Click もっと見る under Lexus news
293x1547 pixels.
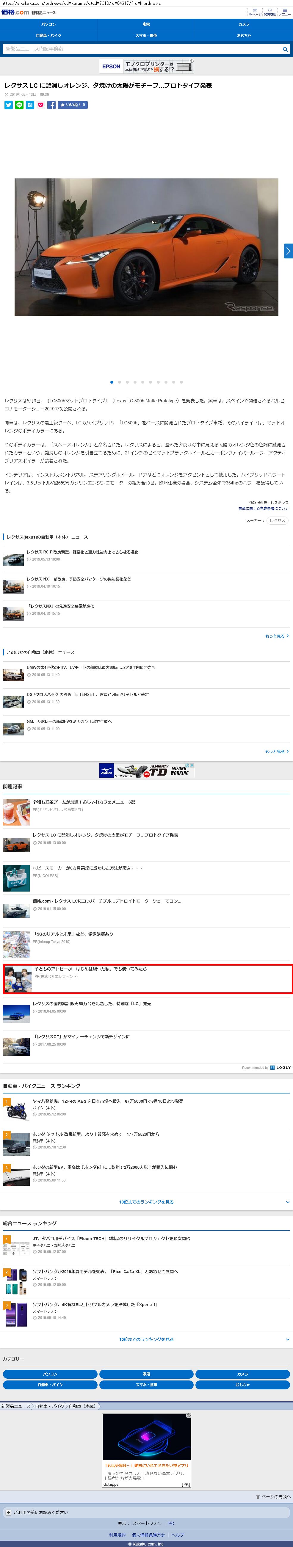pos(277,636)
